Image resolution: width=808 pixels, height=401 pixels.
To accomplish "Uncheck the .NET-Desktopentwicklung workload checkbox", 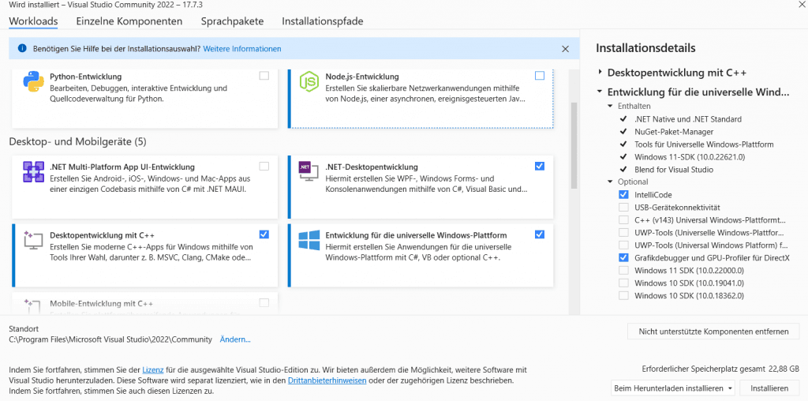I will (x=539, y=167).
